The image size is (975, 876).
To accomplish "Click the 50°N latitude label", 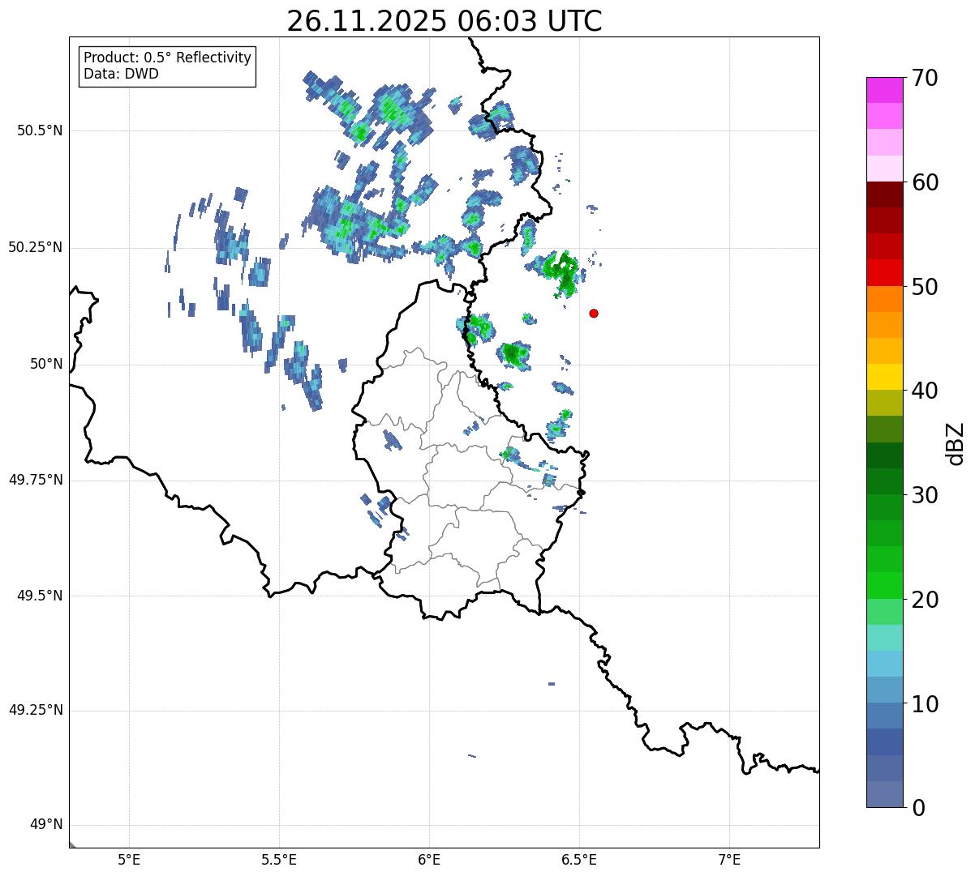I will tap(46, 364).
